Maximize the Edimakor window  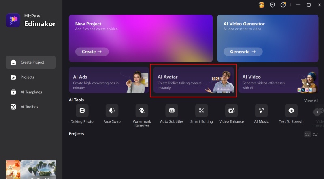pos(309,5)
